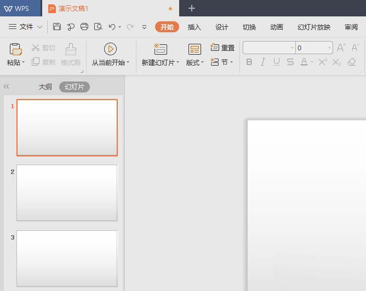Image resolution: width=366 pixels, height=291 pixels.
Task: Click the 新建幻灯片 icon
Action: tap(161, 49)
